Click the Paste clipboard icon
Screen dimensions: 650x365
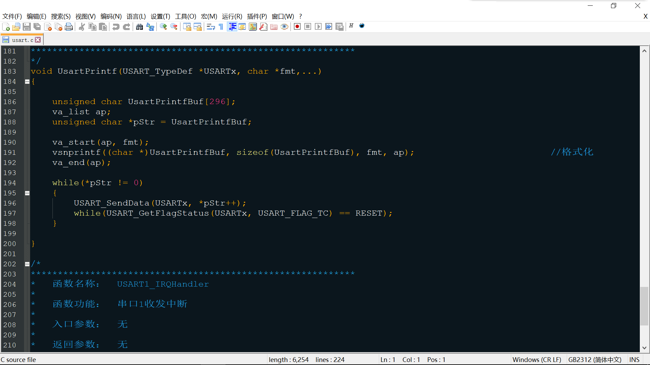[x=103, y=27]
